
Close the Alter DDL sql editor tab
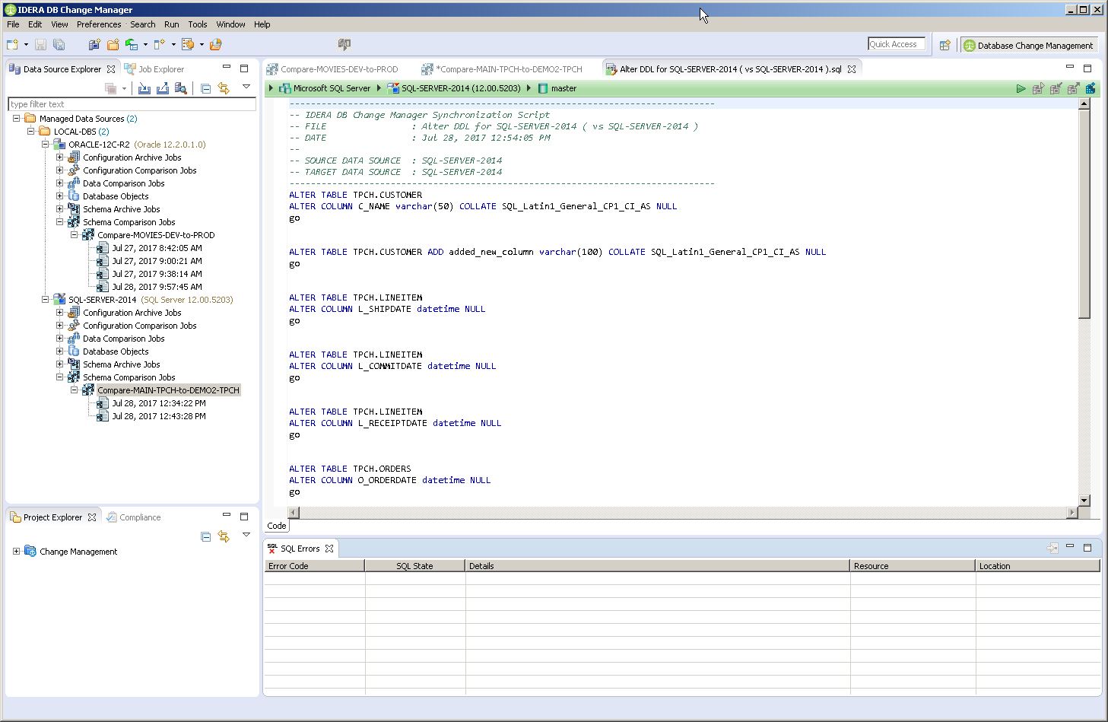[x=852, y=68]
